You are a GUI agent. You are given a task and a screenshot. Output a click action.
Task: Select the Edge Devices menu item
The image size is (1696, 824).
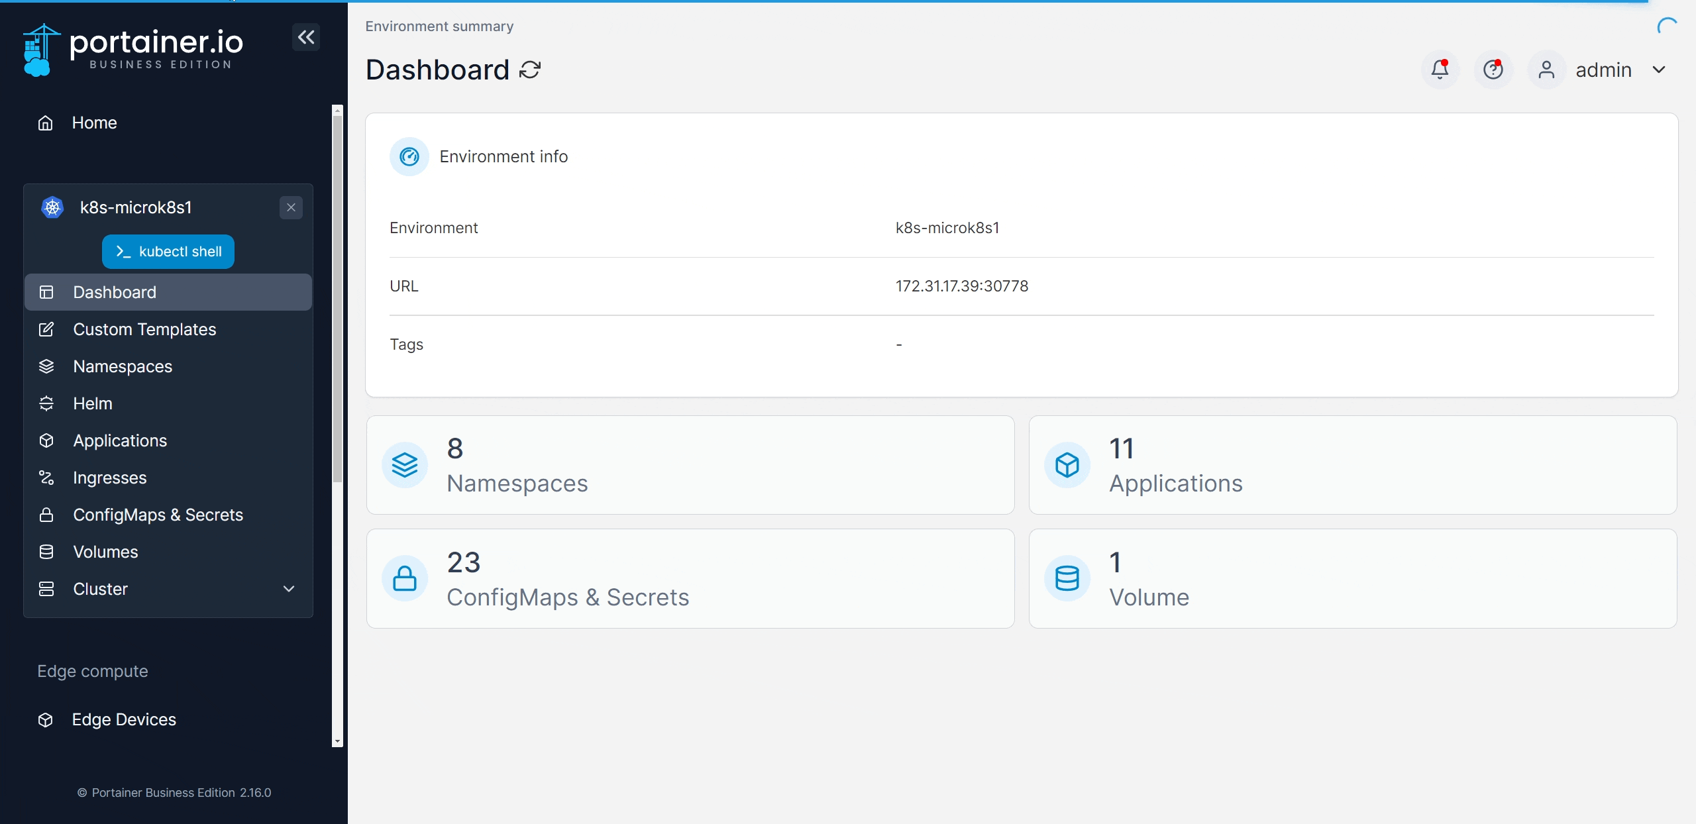(x=125, y=718)
